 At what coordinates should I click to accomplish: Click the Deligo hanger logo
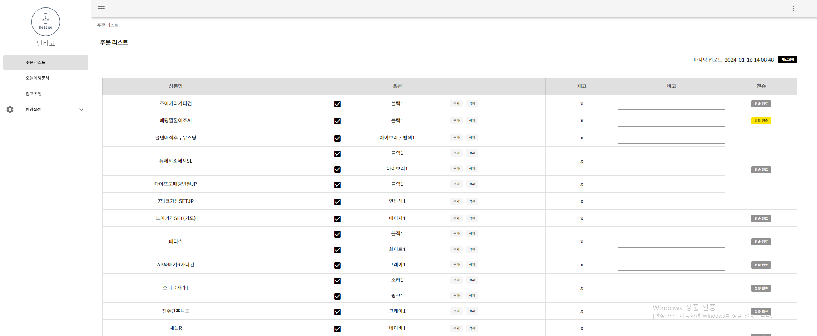pos(46,22)
